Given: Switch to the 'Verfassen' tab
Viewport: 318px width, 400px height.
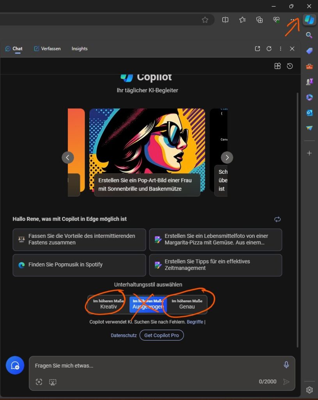Looking at the screenshot, I should click(x=47, y=48).
